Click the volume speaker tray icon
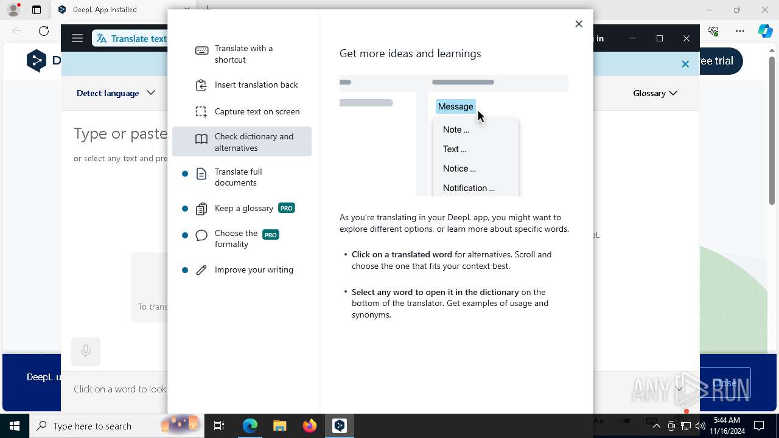779x438 pixels. [700, 426]
